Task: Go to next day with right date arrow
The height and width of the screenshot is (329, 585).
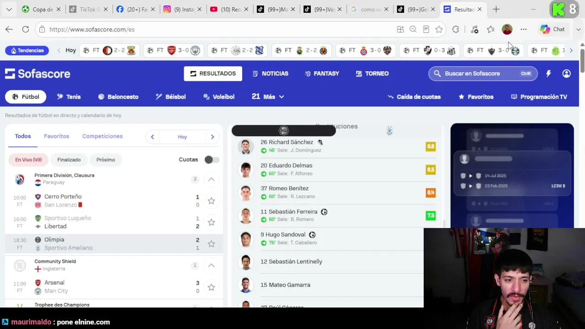Action: point(213,137)
